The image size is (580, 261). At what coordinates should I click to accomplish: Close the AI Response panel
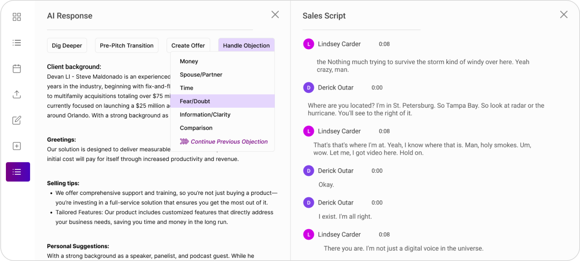(x=275, y=15)
